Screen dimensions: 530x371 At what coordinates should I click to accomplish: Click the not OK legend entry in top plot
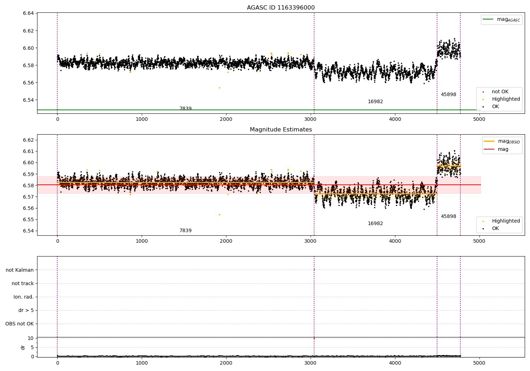496,92
